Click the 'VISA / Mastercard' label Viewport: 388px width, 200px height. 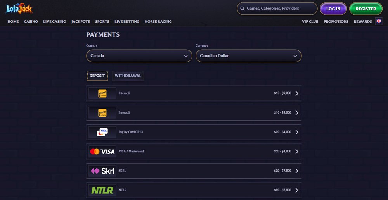(131, 151)
